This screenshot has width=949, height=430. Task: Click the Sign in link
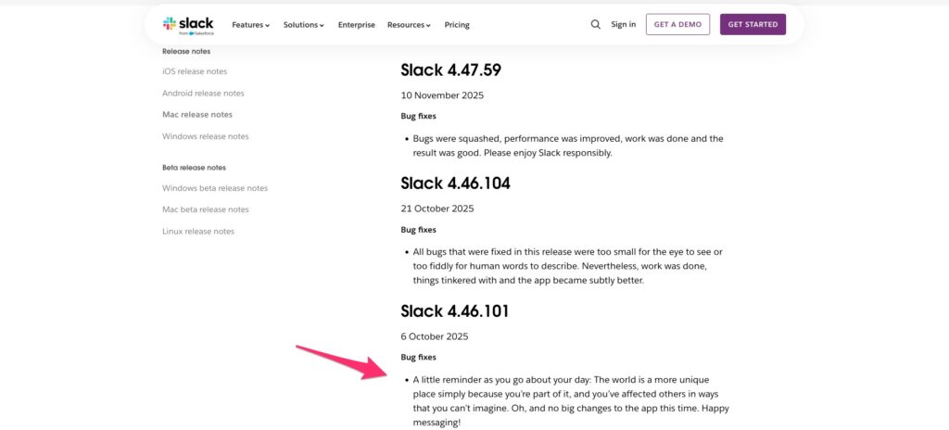[x=624, y=24]
